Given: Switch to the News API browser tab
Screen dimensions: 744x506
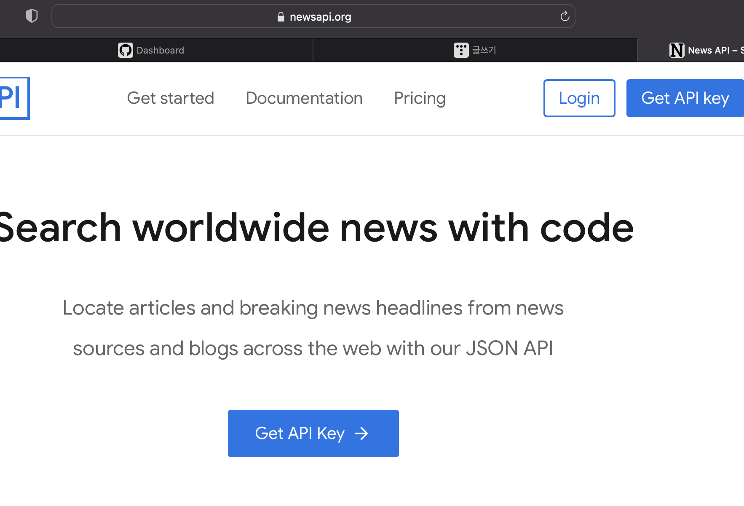Looking at the screenshot, I should point(691,50).
